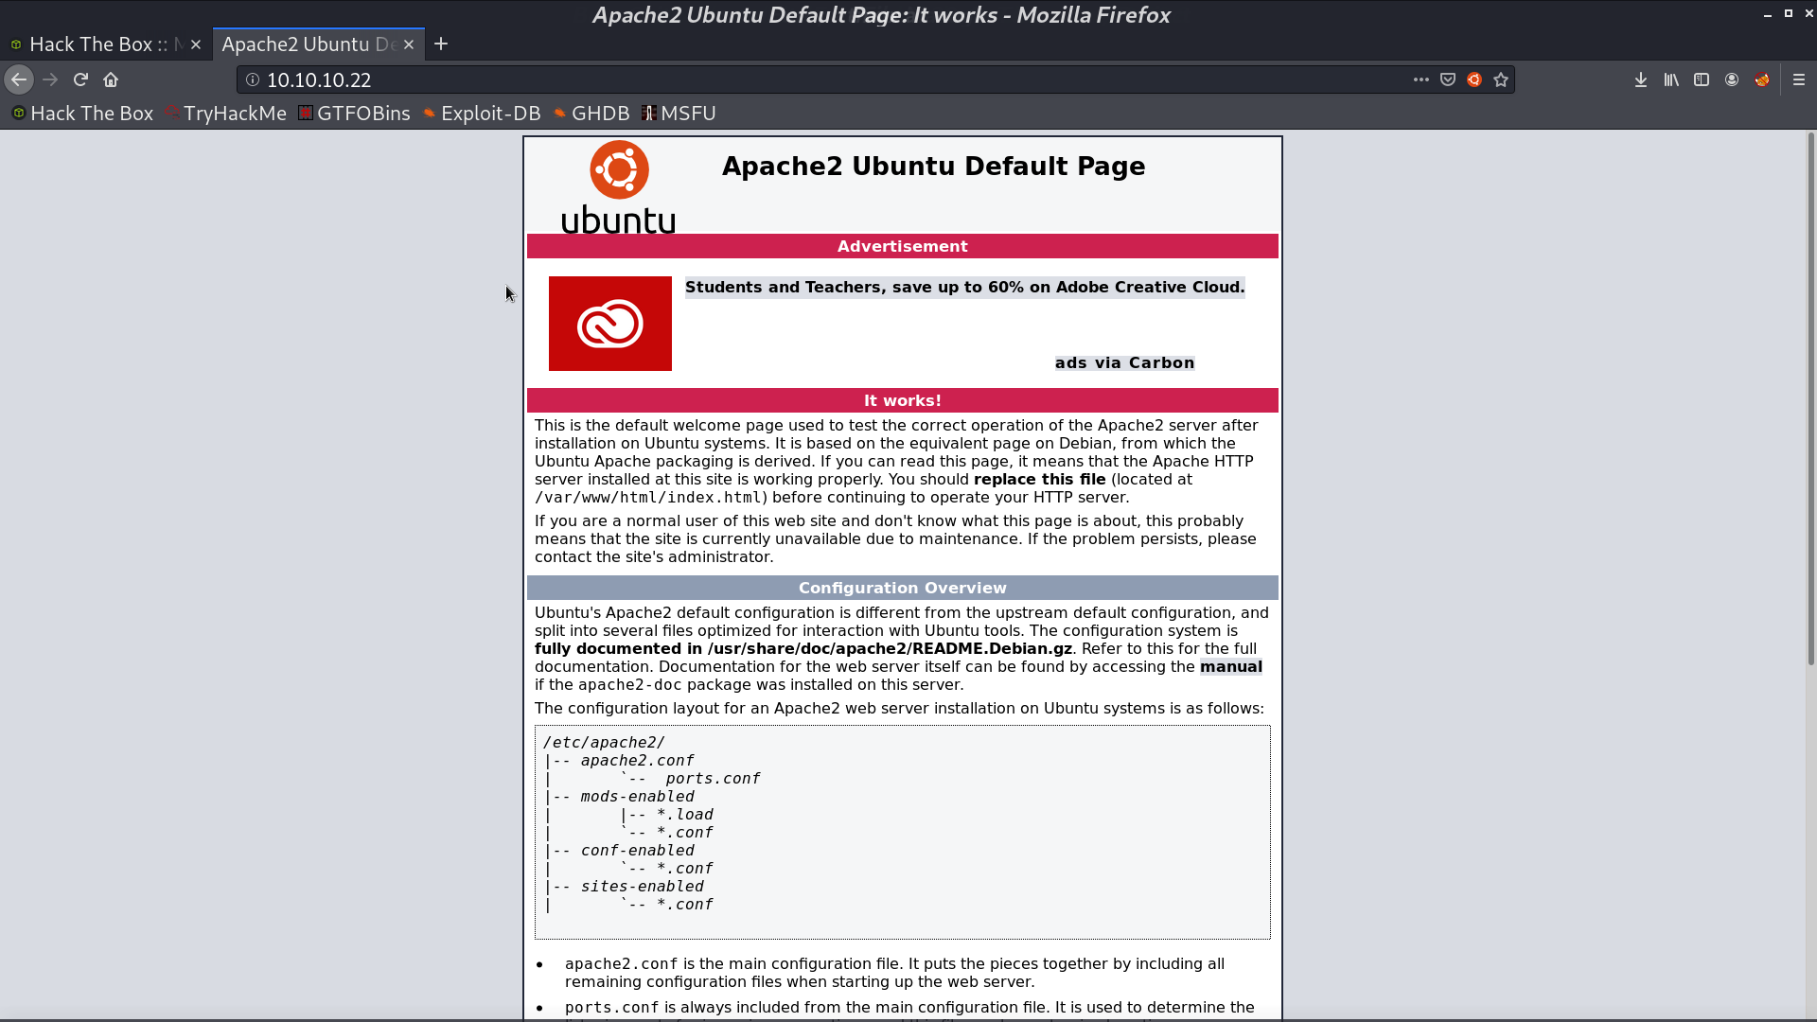The image size is (1817, 1022).
Task: Open the Downloads panel
Action: (1641, 80)
